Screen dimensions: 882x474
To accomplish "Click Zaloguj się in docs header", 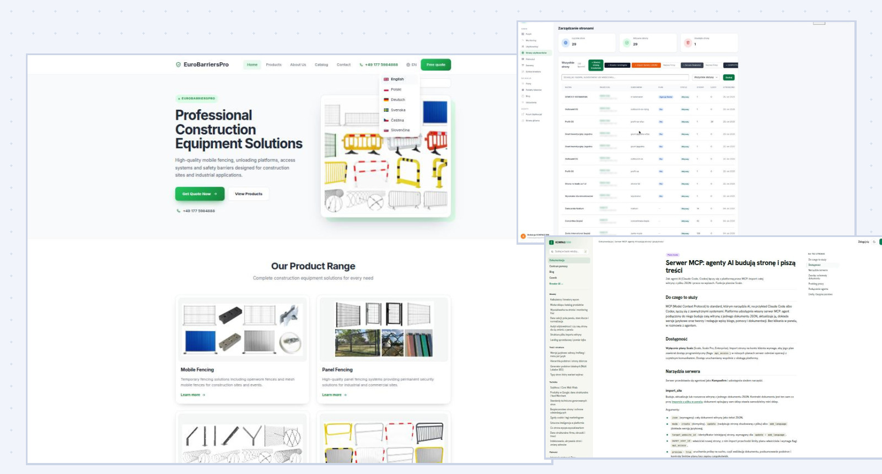I will click(x=863, y=241).
